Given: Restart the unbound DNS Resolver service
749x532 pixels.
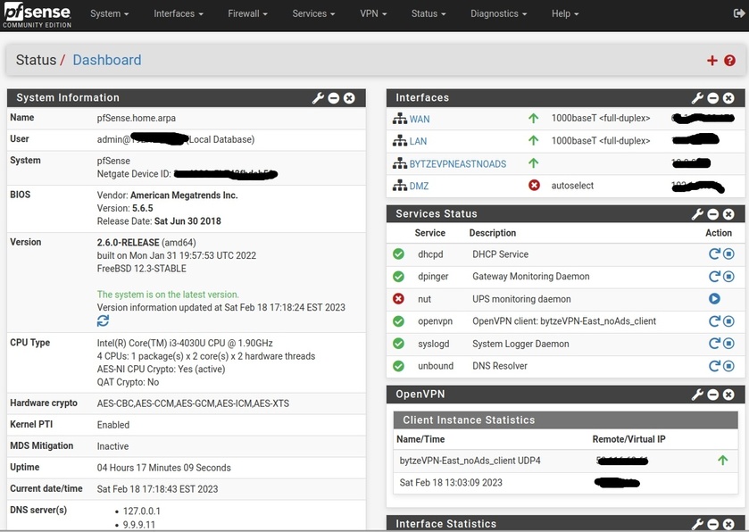Looking at the screenshot, I should [x=714, y=366].
